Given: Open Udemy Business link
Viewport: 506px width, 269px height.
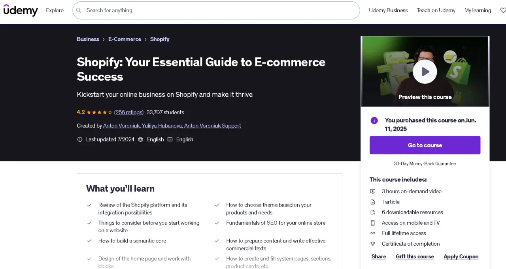Looking at the screenshot, I should click(x=388, y=10).
